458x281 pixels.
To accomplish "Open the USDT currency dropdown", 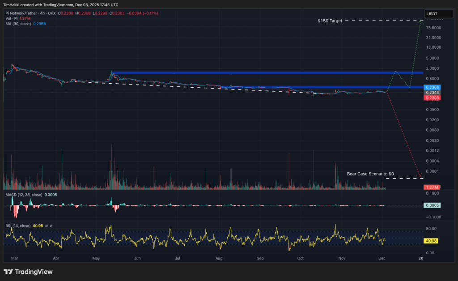I will 433,13.
